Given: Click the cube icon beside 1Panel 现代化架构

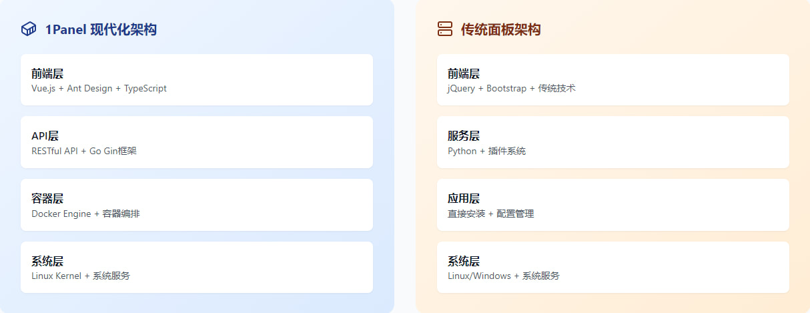Looking at the screenshot, I should tap(29, 29).
